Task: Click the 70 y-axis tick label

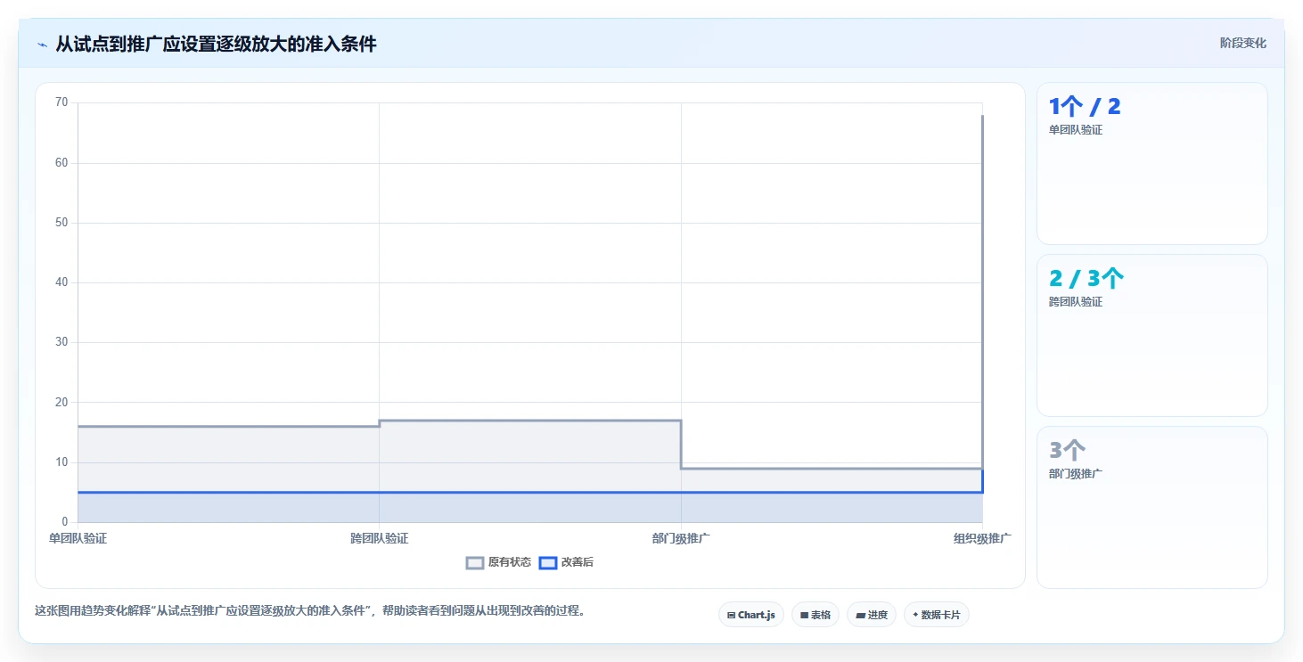Action: 61,102
